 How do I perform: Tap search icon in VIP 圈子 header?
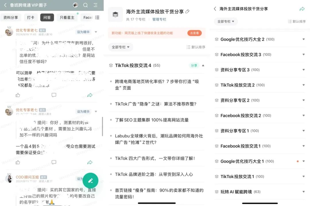coord(86,5)
